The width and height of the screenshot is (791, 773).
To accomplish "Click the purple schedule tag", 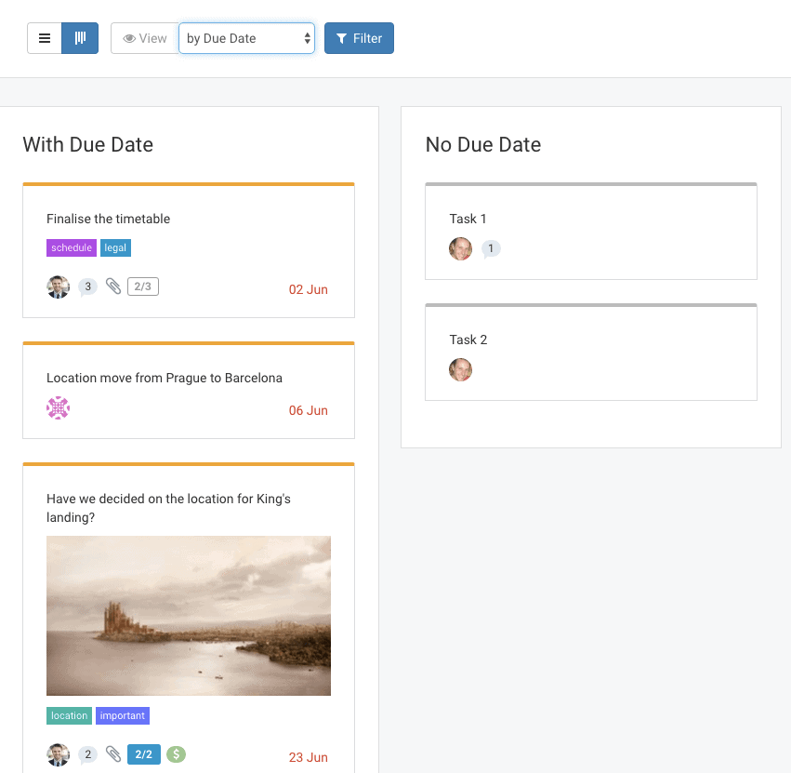I will (71, 247).
